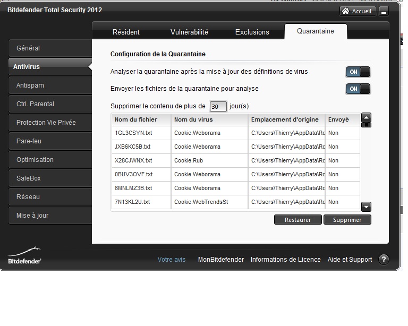Viewport: 408px width, 326px height.
Task: Open the Antivirus section
Action: coord(50,67)
